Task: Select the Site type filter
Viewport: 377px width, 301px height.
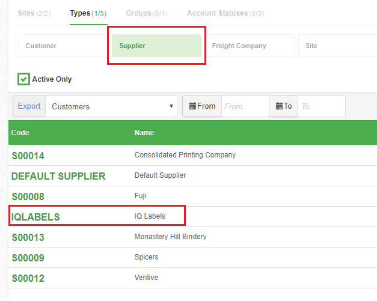Action: click(x=337, y=46)
